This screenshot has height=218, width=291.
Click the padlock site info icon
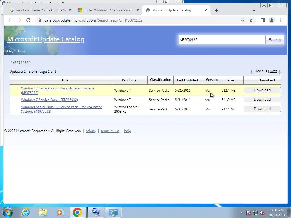coord(40,20)
